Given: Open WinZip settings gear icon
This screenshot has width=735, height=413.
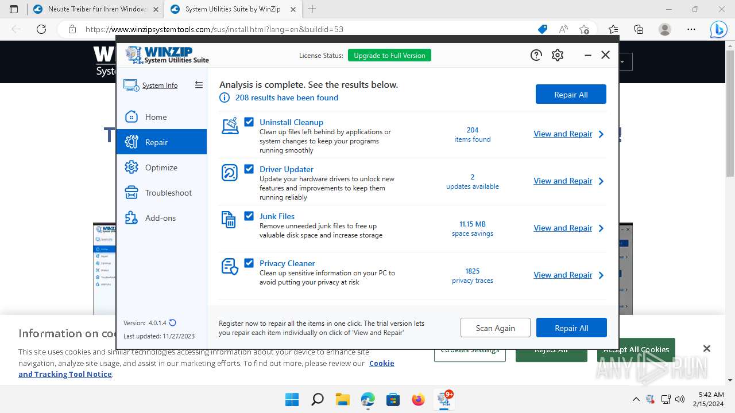Looking at the screenshot, I should 558,55.
